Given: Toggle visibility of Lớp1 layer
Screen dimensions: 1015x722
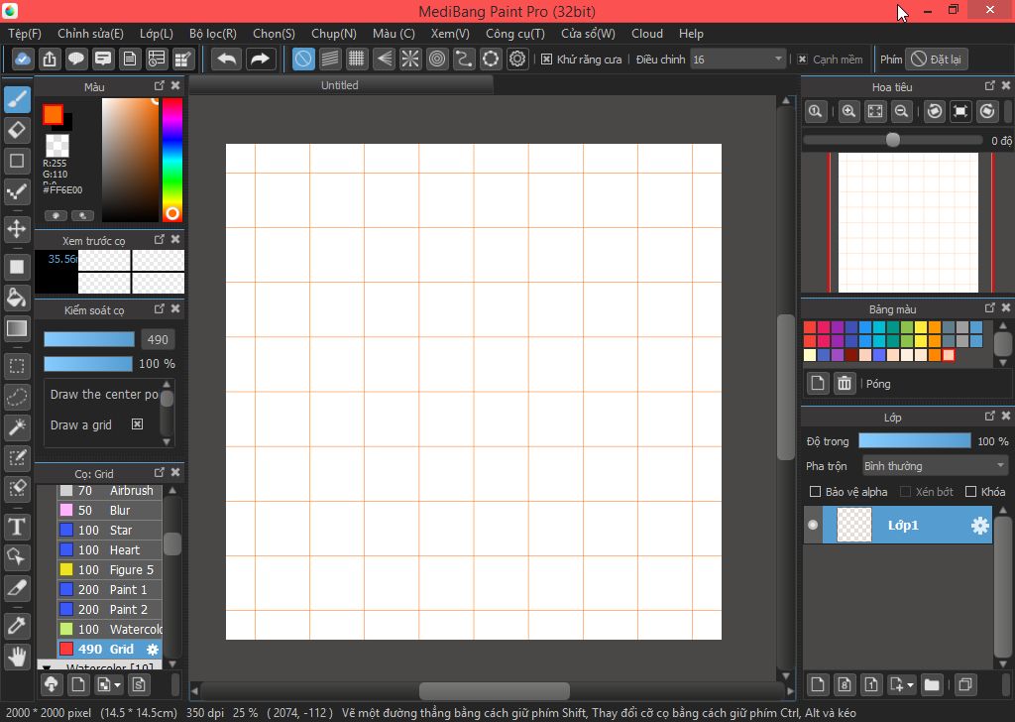Looking at the screenshot, I should pyautogui.click(x=813, y=525).
